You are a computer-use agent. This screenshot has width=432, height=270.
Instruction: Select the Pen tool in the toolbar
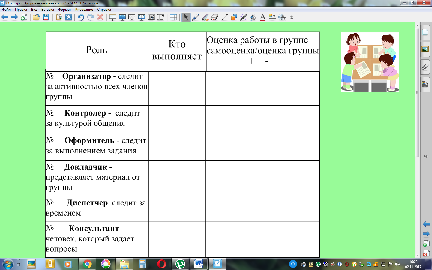(196, 17)
